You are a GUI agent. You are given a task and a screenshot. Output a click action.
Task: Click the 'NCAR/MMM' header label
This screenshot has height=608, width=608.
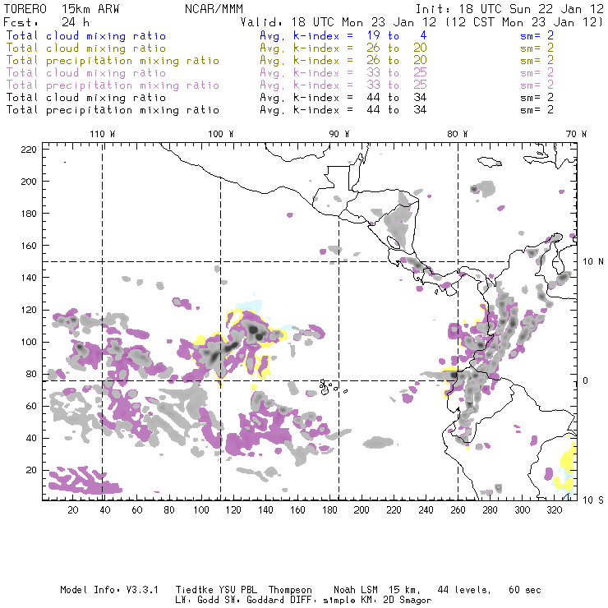point(214,9)
